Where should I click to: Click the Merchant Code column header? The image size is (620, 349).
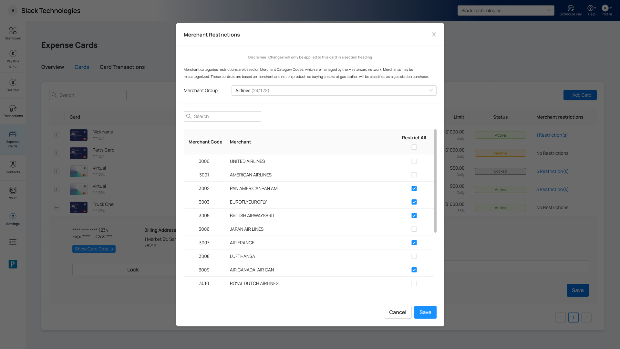pos(205,142)
